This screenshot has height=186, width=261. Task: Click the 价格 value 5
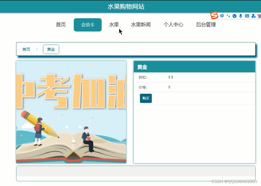pyautogui.click(x=169, y=87)
